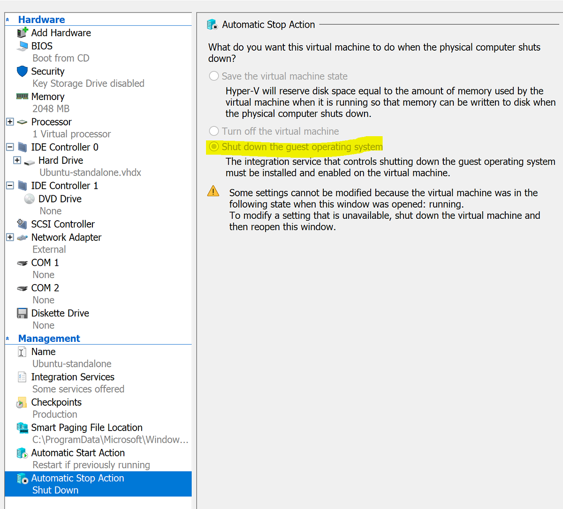The height and width of the screenshot is (509, 563).
Task: Click the IDE Controller 1 icon
Action: pyautogui.click(x=22, y=185)
